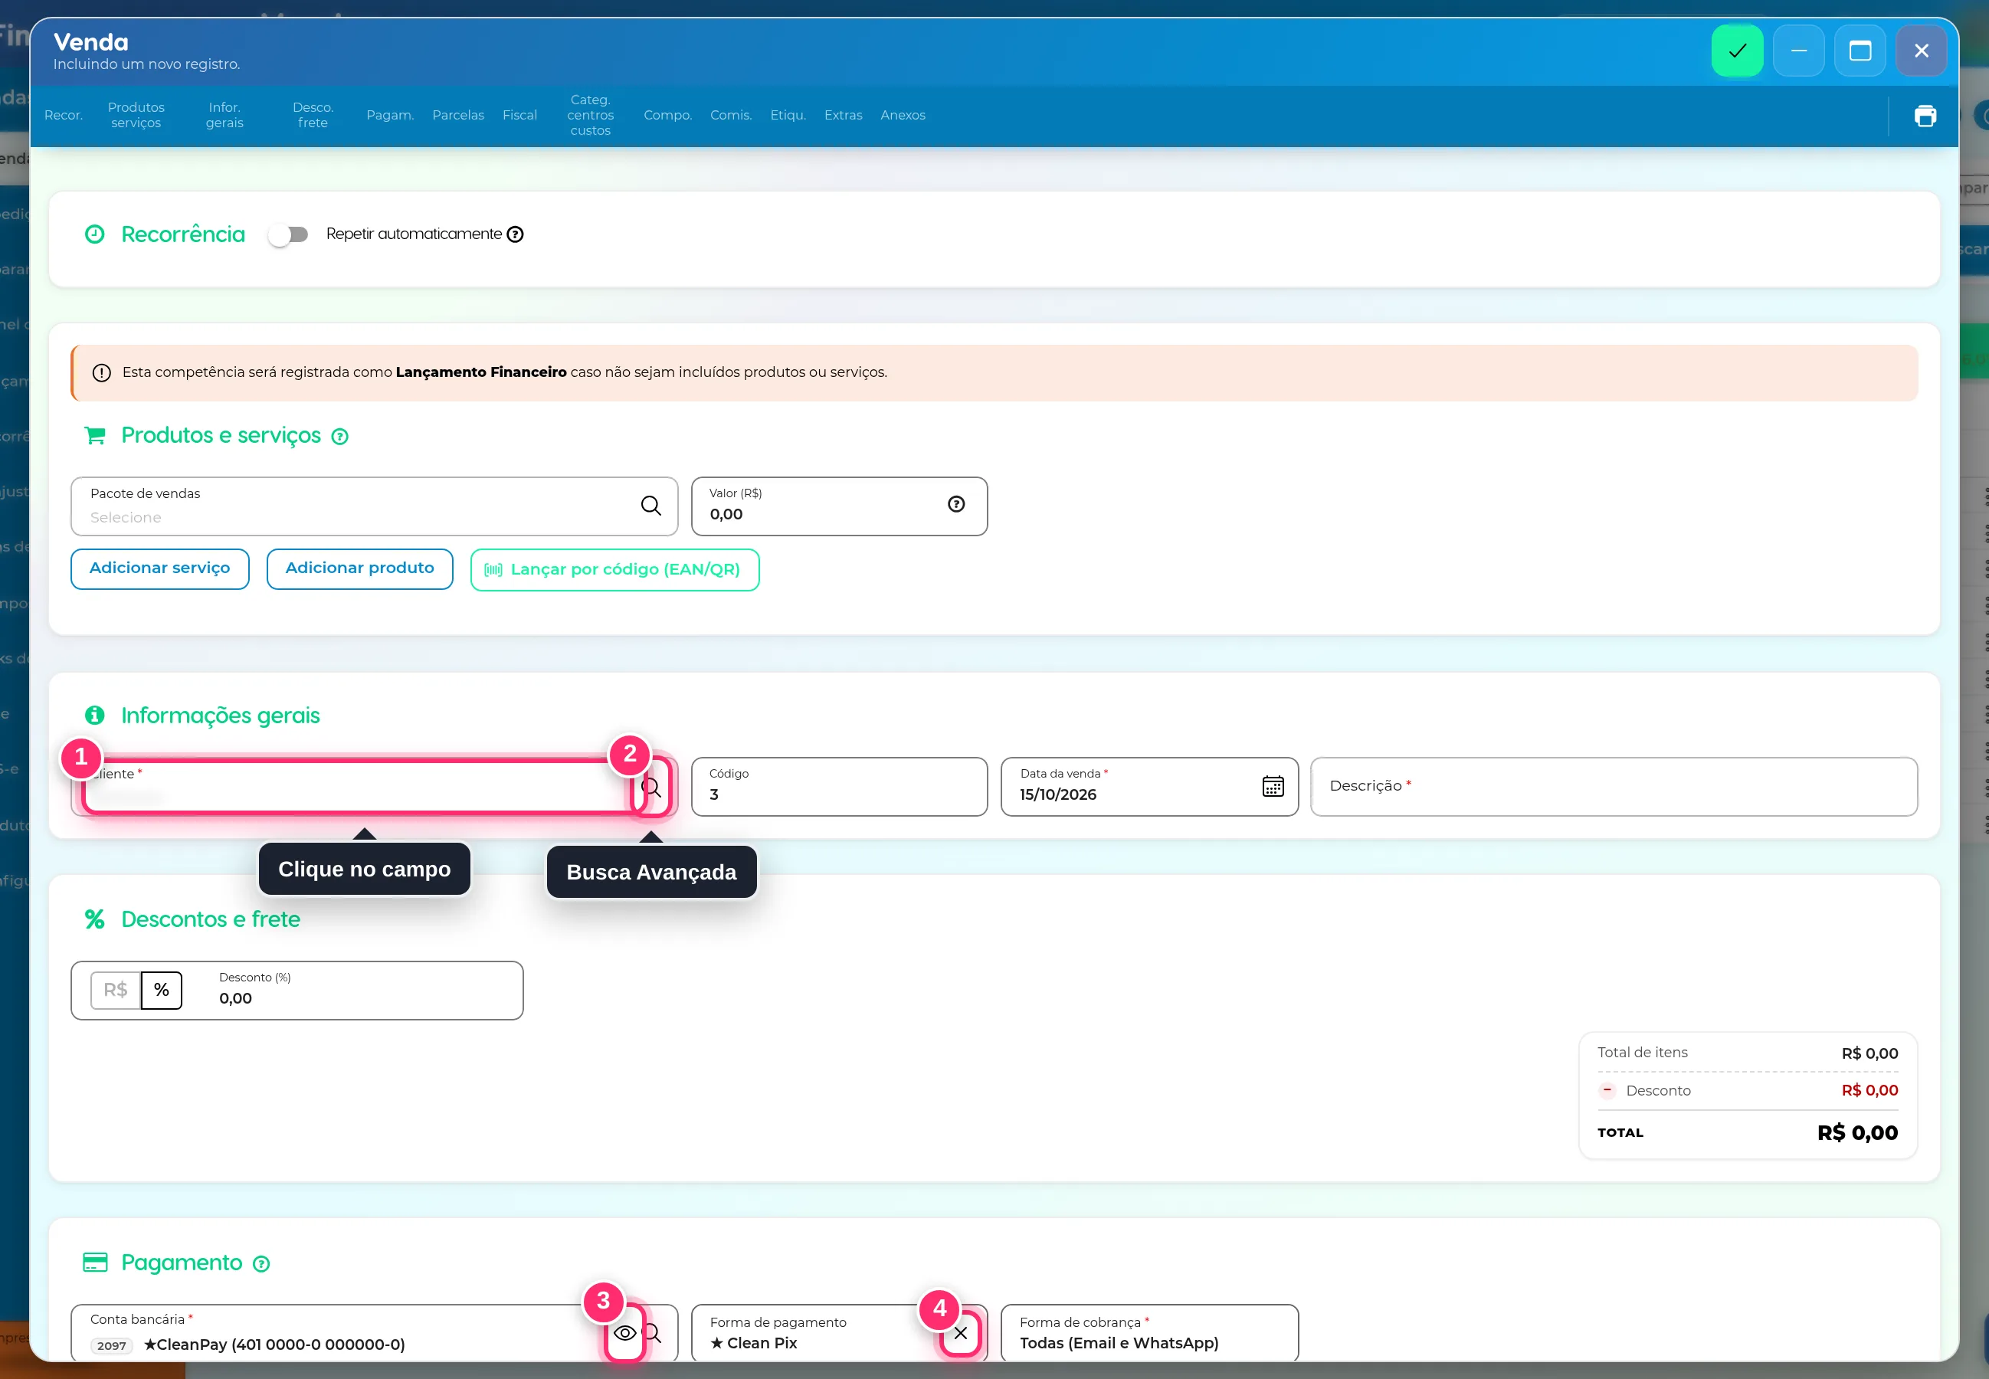The width and height of the screenshot is (1989, 1379).
Task: Click the Pacote de vendas search magnifier
Action: coord(651,506)
